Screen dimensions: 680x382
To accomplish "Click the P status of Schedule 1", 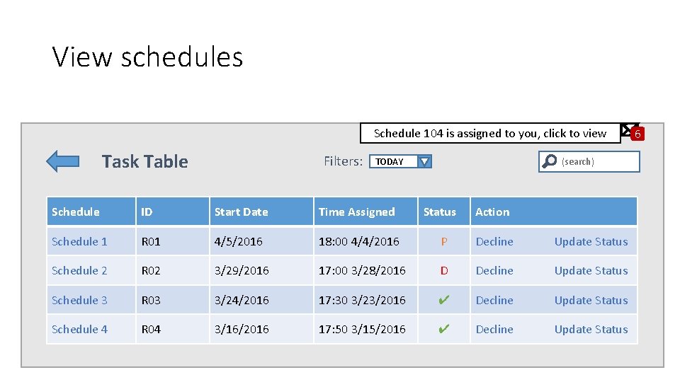I will tap(443, 241).
